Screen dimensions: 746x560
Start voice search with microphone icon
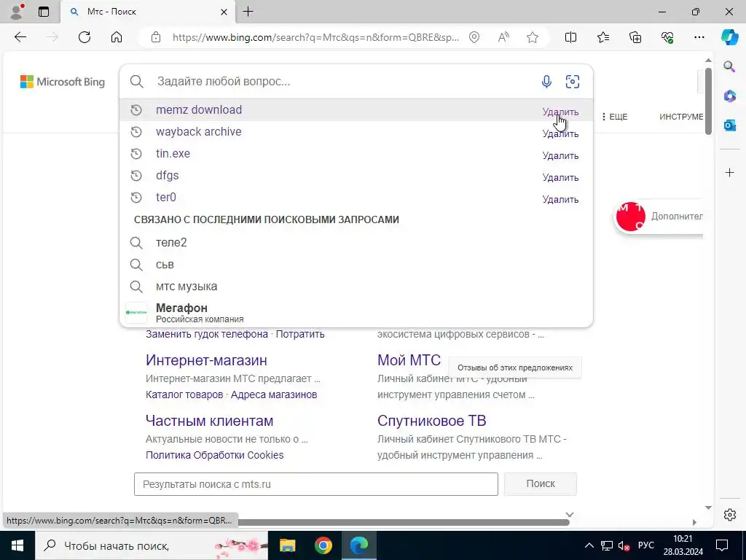[x=546, y=82]
